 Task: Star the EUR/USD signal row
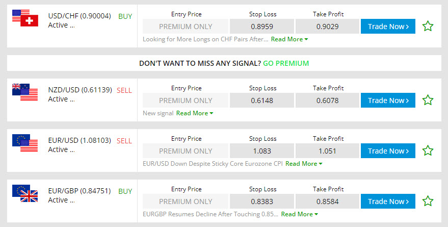click(x=428, y=150)
